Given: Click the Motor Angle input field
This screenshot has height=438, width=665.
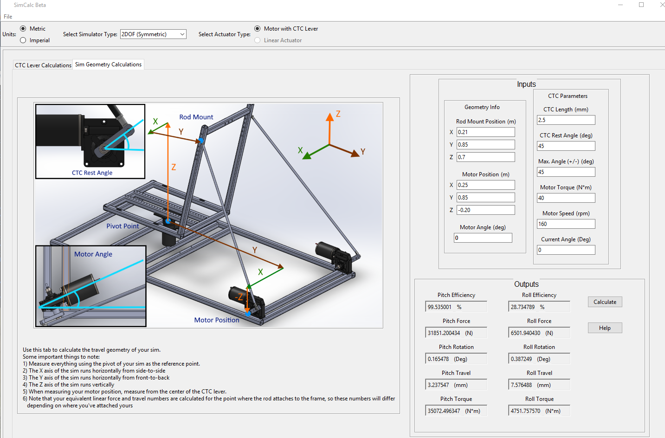Looking at the screenshot, I should [483, 238].
